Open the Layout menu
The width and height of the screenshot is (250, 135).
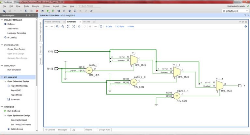pyautogui.click(x=56, y=6)
